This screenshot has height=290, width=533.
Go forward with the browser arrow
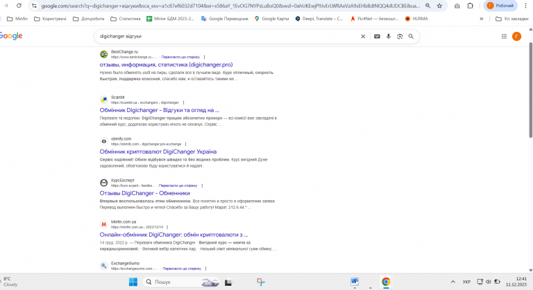click(x=6, y=6)
